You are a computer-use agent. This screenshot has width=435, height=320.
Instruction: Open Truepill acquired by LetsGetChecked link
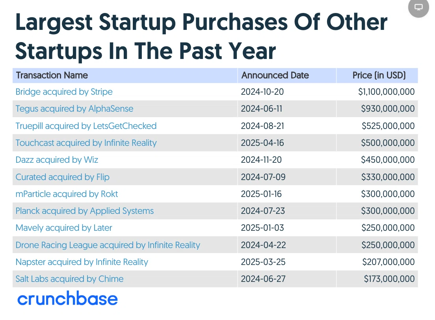(x=86, y=126)
